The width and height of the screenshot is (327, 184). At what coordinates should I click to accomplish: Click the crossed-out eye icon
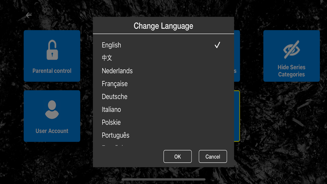coord(292,49)
